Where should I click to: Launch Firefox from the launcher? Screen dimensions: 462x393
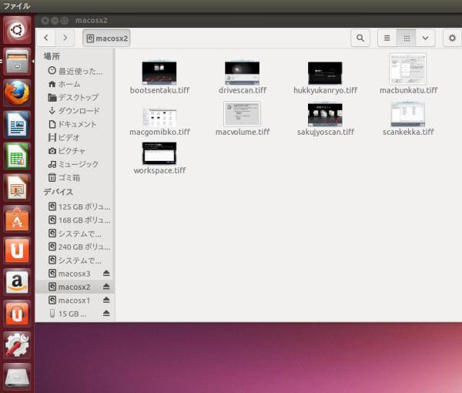17,92
